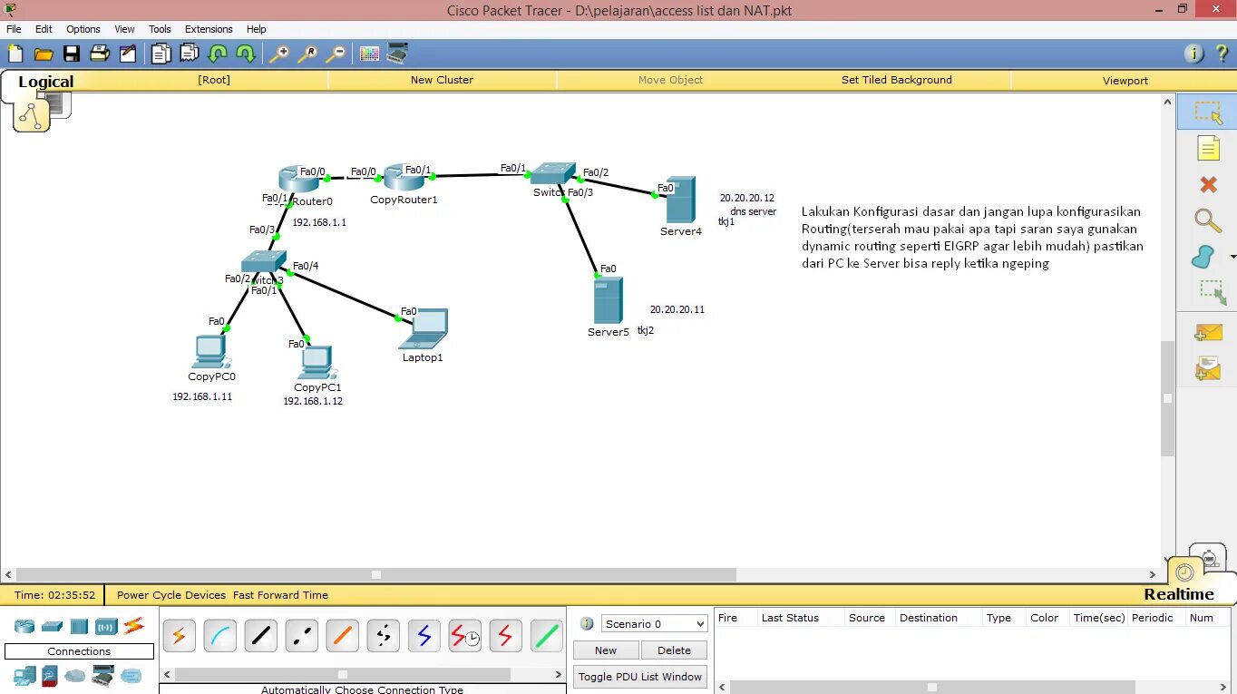Open the Drawing Palette icon
Image resolution: width=1237 pixels, height=694 pixels.
369,54
